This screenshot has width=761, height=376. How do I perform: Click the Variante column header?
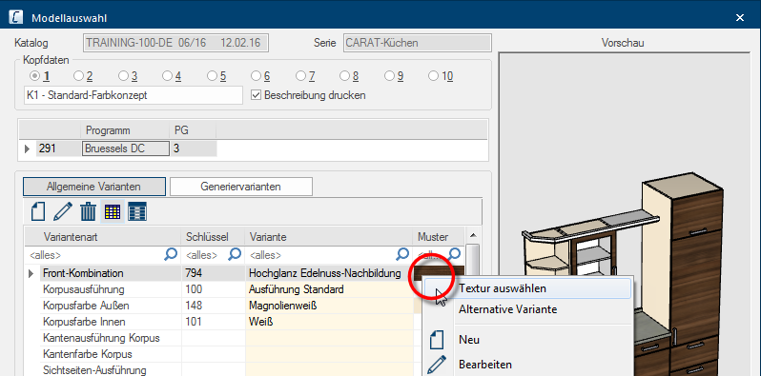pyautogui.click(x=329, y=237)
